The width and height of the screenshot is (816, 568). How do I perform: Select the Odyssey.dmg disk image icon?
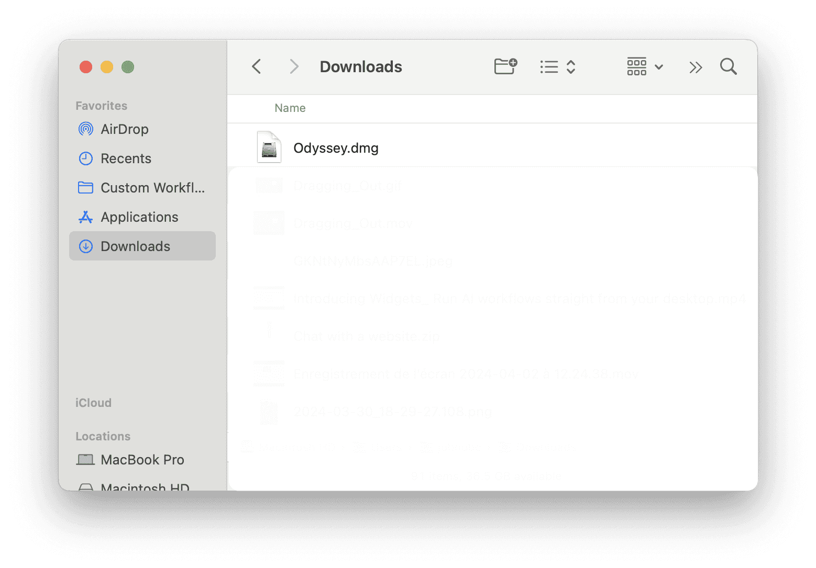click(269, 147)
